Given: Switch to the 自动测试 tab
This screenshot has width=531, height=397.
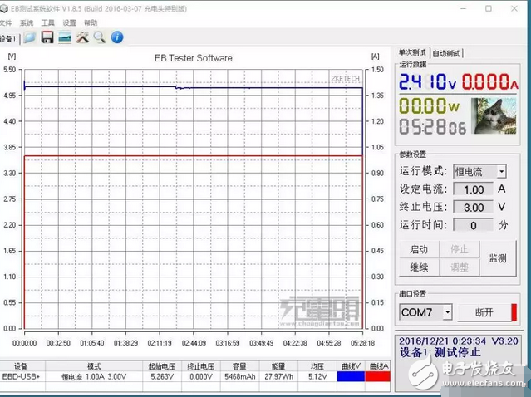Looking at the screenshot, I should click(446, 53).
